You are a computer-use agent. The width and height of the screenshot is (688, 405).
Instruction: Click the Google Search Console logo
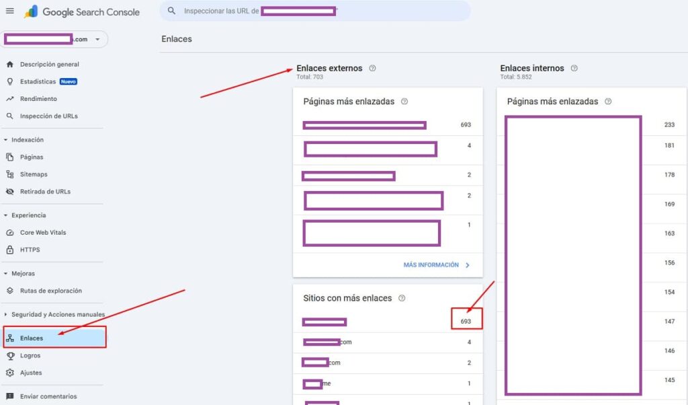(x=82, y=11)
